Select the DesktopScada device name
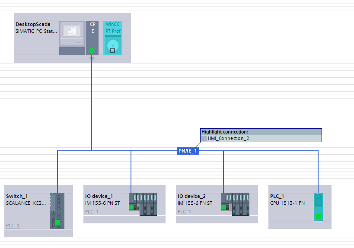Screen dimensions: 354x248 click(x=33, y=24)
